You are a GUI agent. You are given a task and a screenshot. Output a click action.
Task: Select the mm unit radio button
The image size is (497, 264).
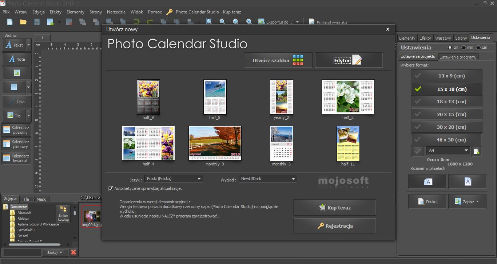pyautogui.click(x=464, y=48)
